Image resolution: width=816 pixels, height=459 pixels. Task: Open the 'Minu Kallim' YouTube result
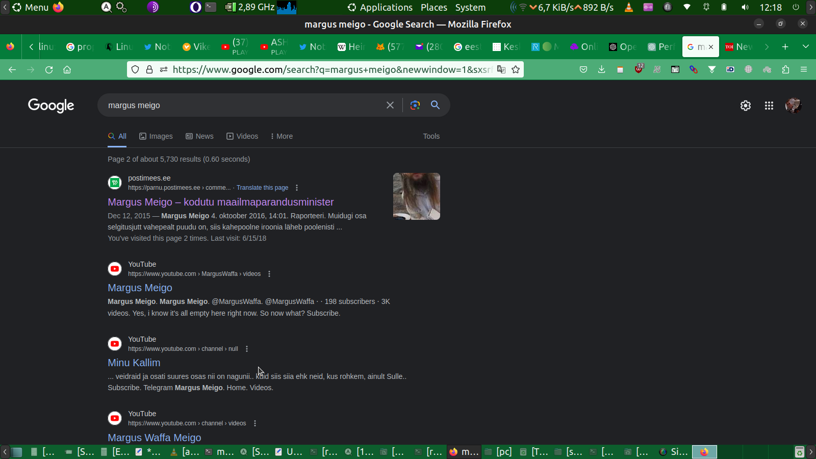point(134,363)
